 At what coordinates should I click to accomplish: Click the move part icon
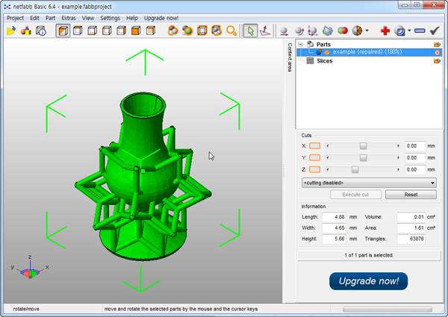[284, 31]
